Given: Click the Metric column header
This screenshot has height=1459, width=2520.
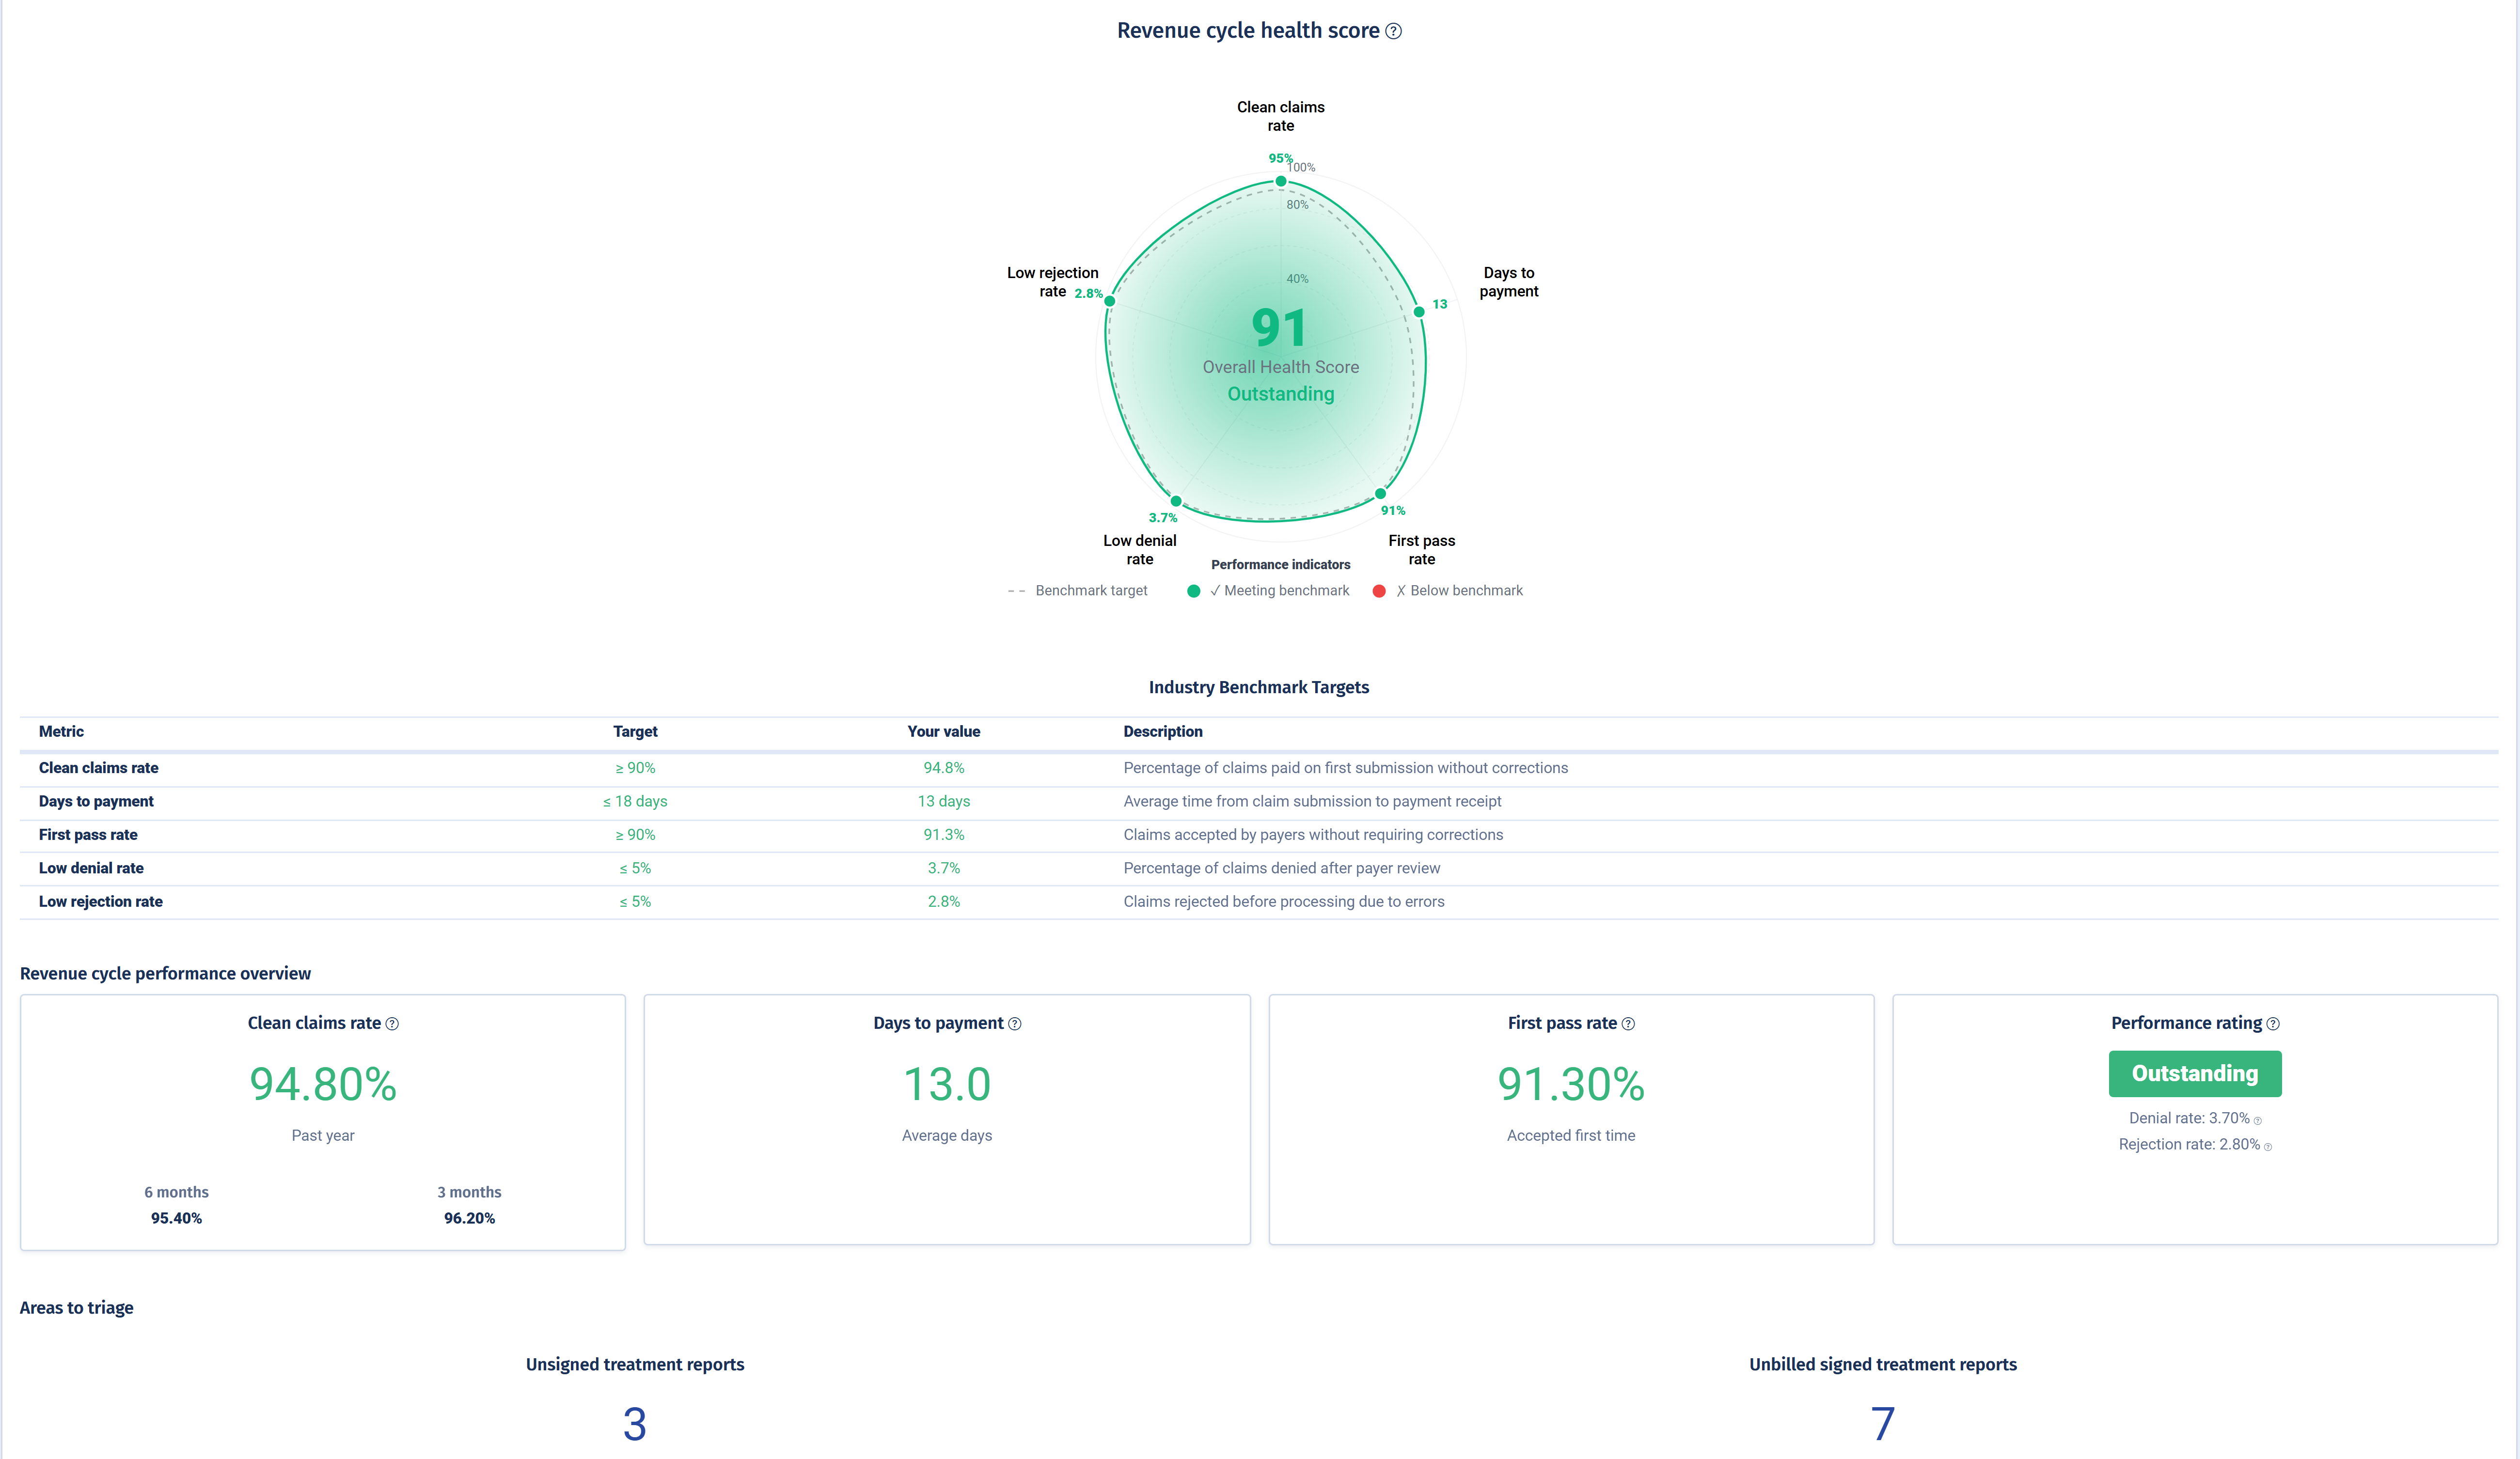Looking at the screenshot, I should [x=61, y=731].
